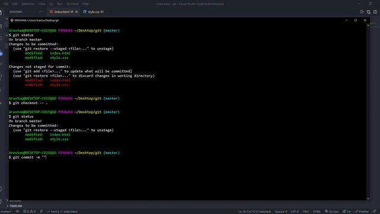Image resolution: width=380 pixels, height=214 pixels.
Task: Expand the OUTLINE section above Timeline
Action: pos(14,201)
